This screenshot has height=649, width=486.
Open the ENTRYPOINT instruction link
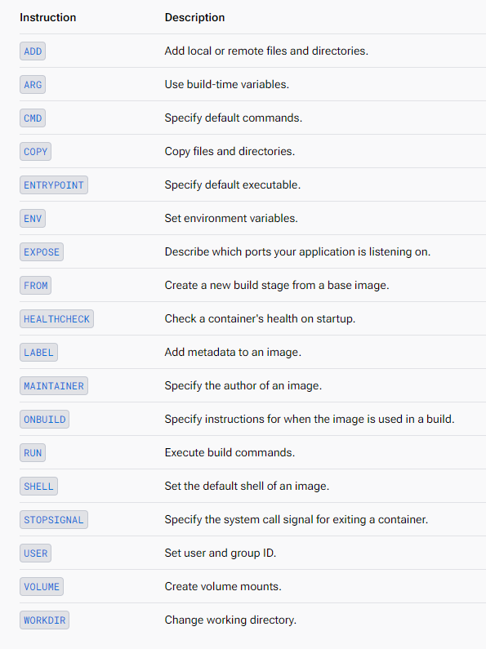coord(54,185)
